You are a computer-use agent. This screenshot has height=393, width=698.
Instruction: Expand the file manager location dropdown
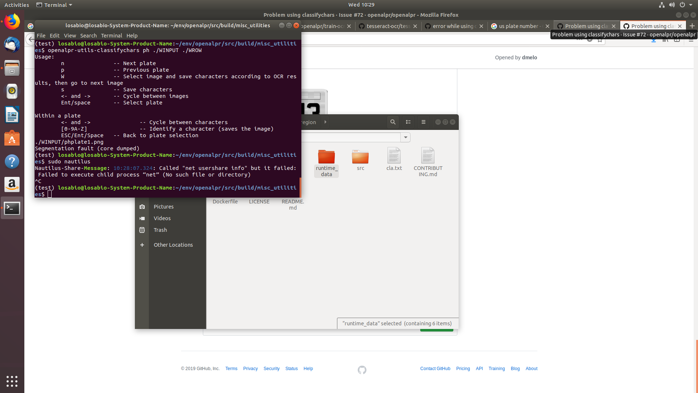405,137
